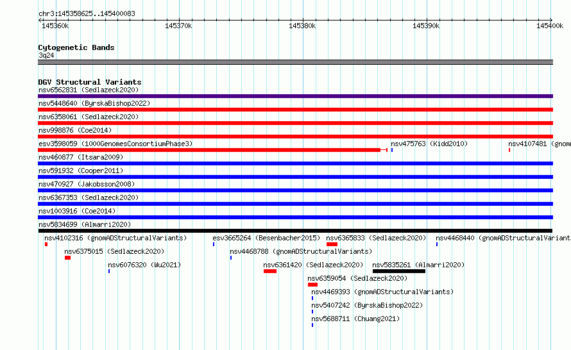Click the small blue nsv6076320 marker
Screen dimensions: 571x350
coord(109,271)
